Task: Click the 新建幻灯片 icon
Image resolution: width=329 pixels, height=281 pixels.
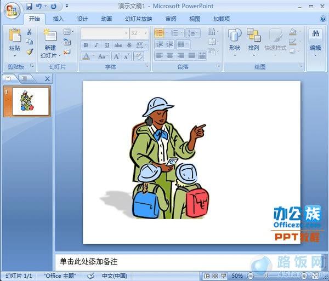Action: coord(50,35)
